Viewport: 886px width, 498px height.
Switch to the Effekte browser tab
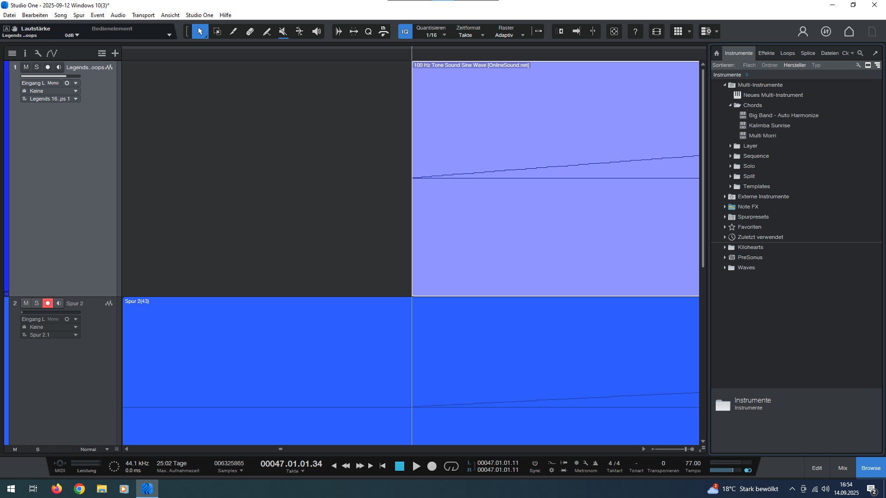pos(766,53)
